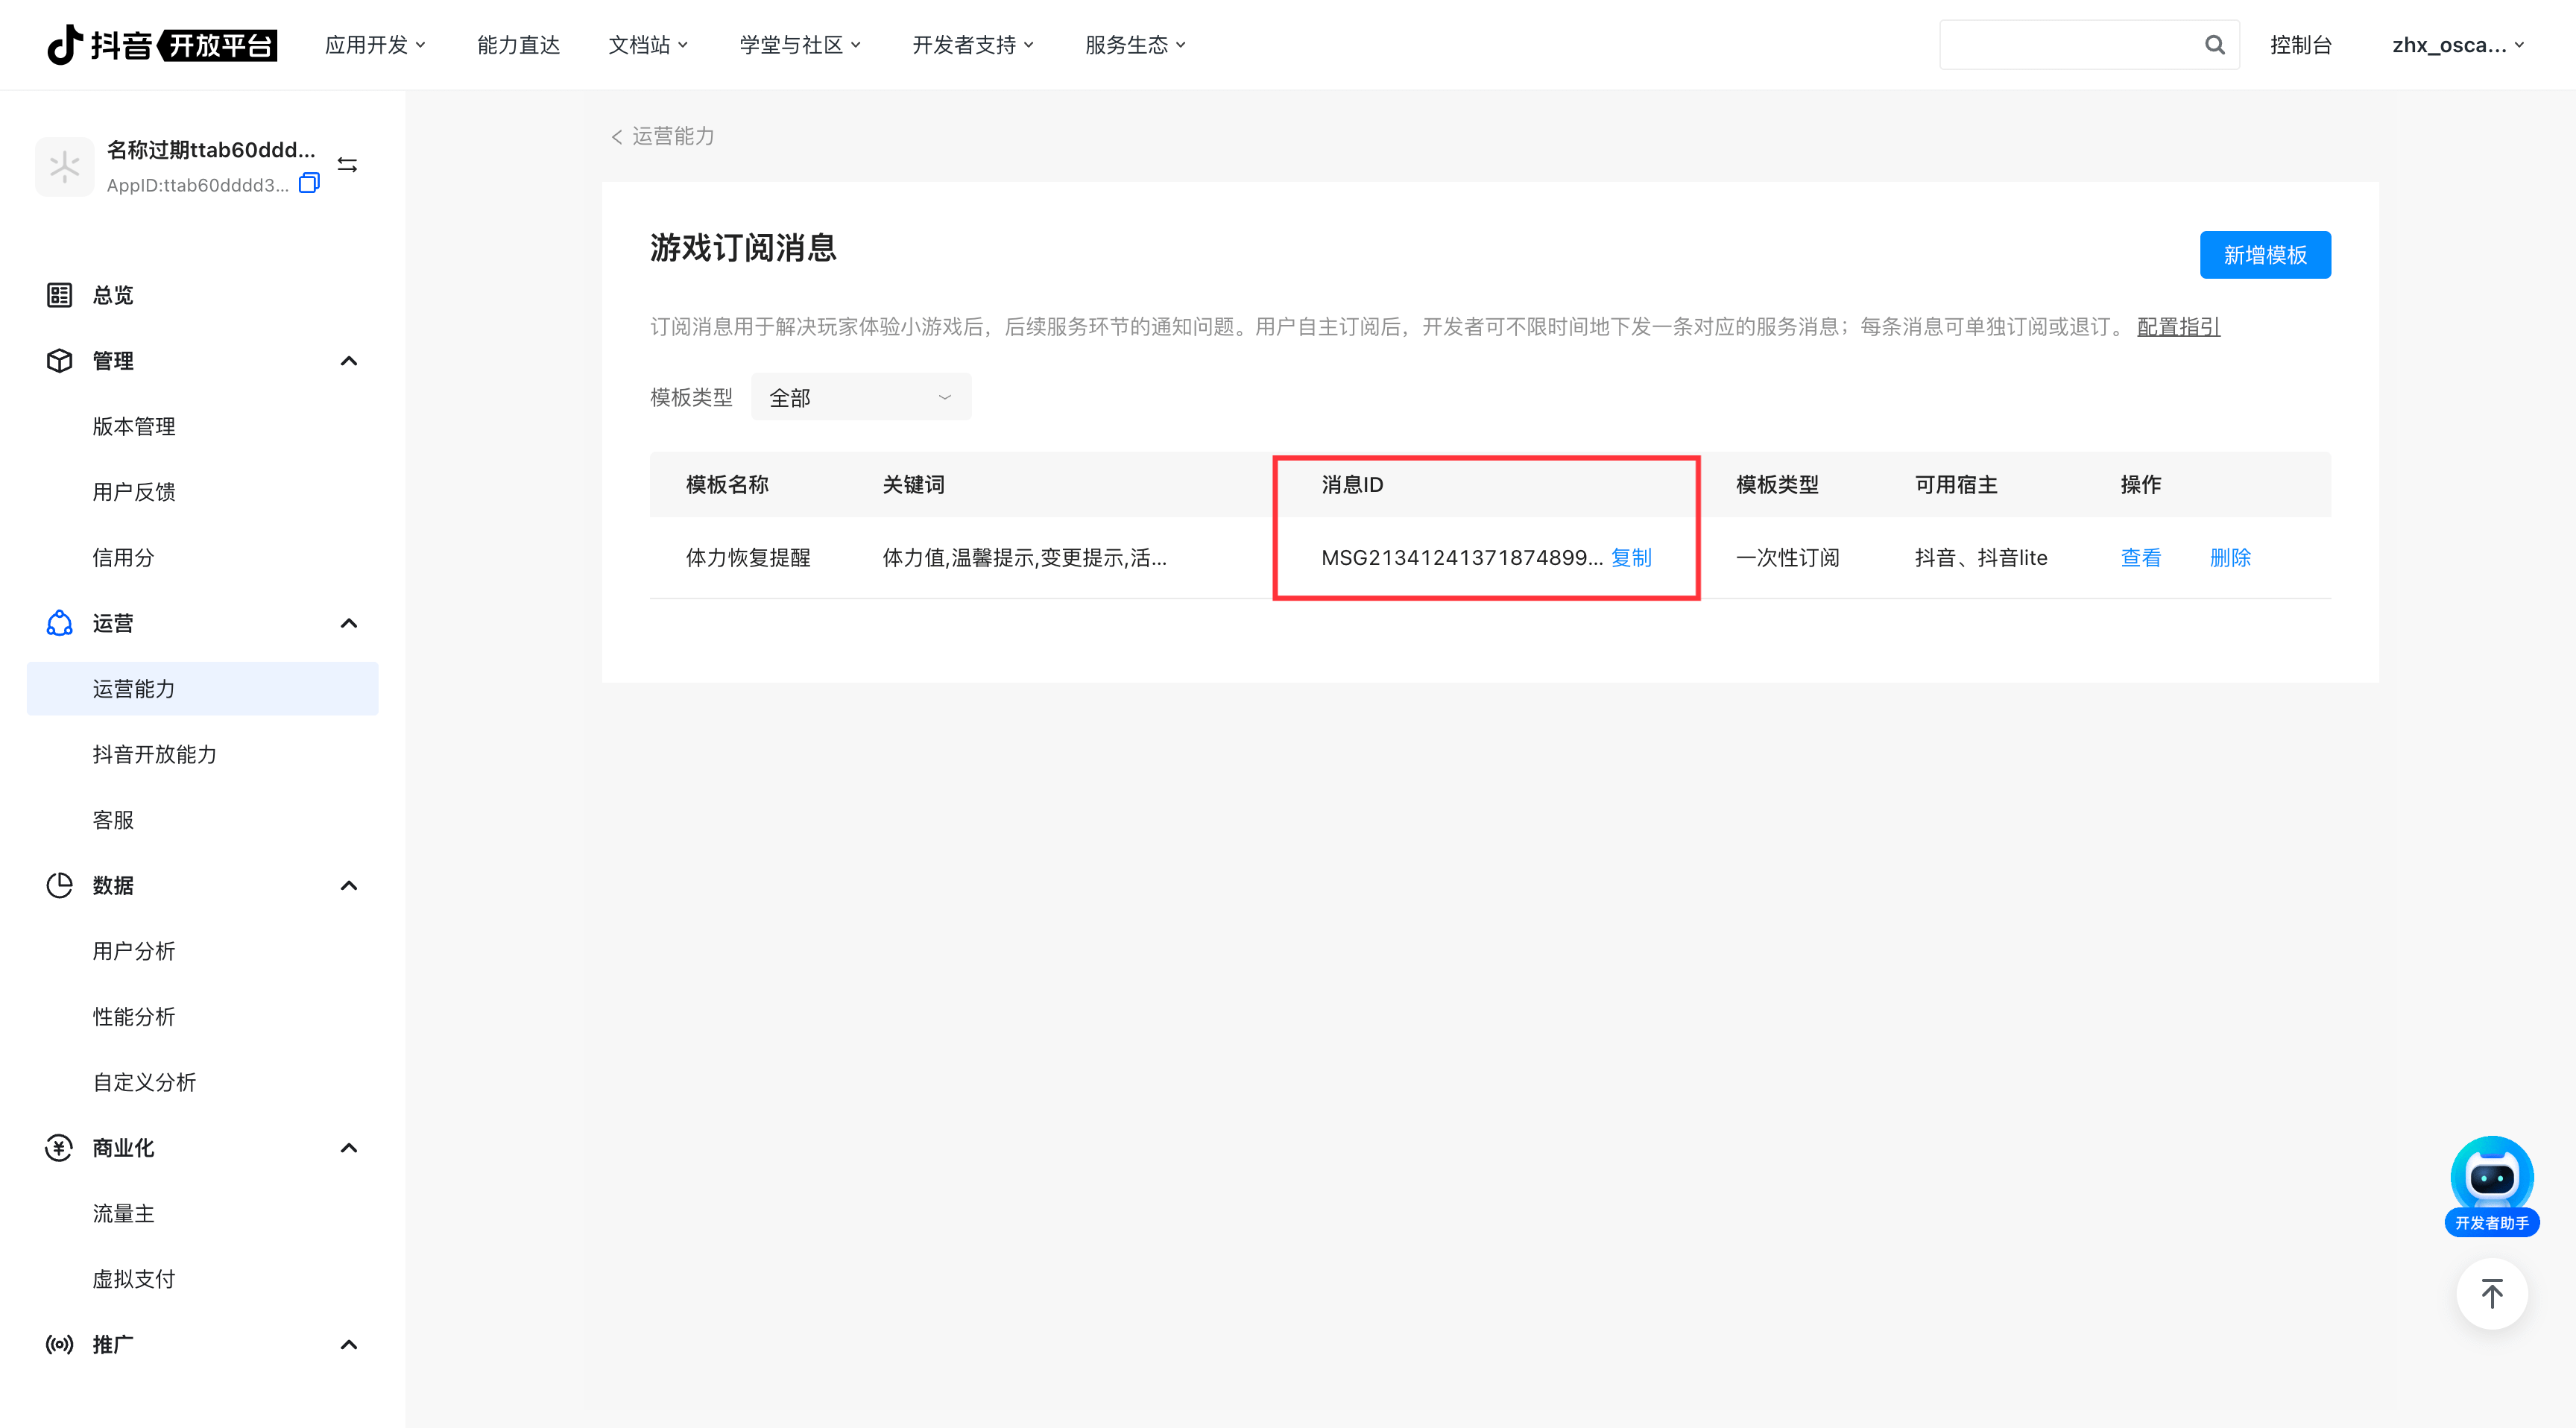2576x1428 pixels.
Task: Click the 新增模板 button
Action: pos(2264,256)
